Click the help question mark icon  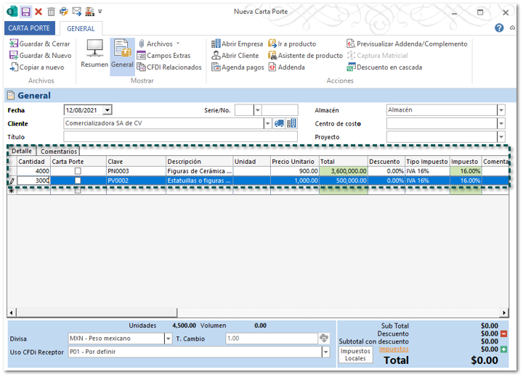click(x=499, y=28)
